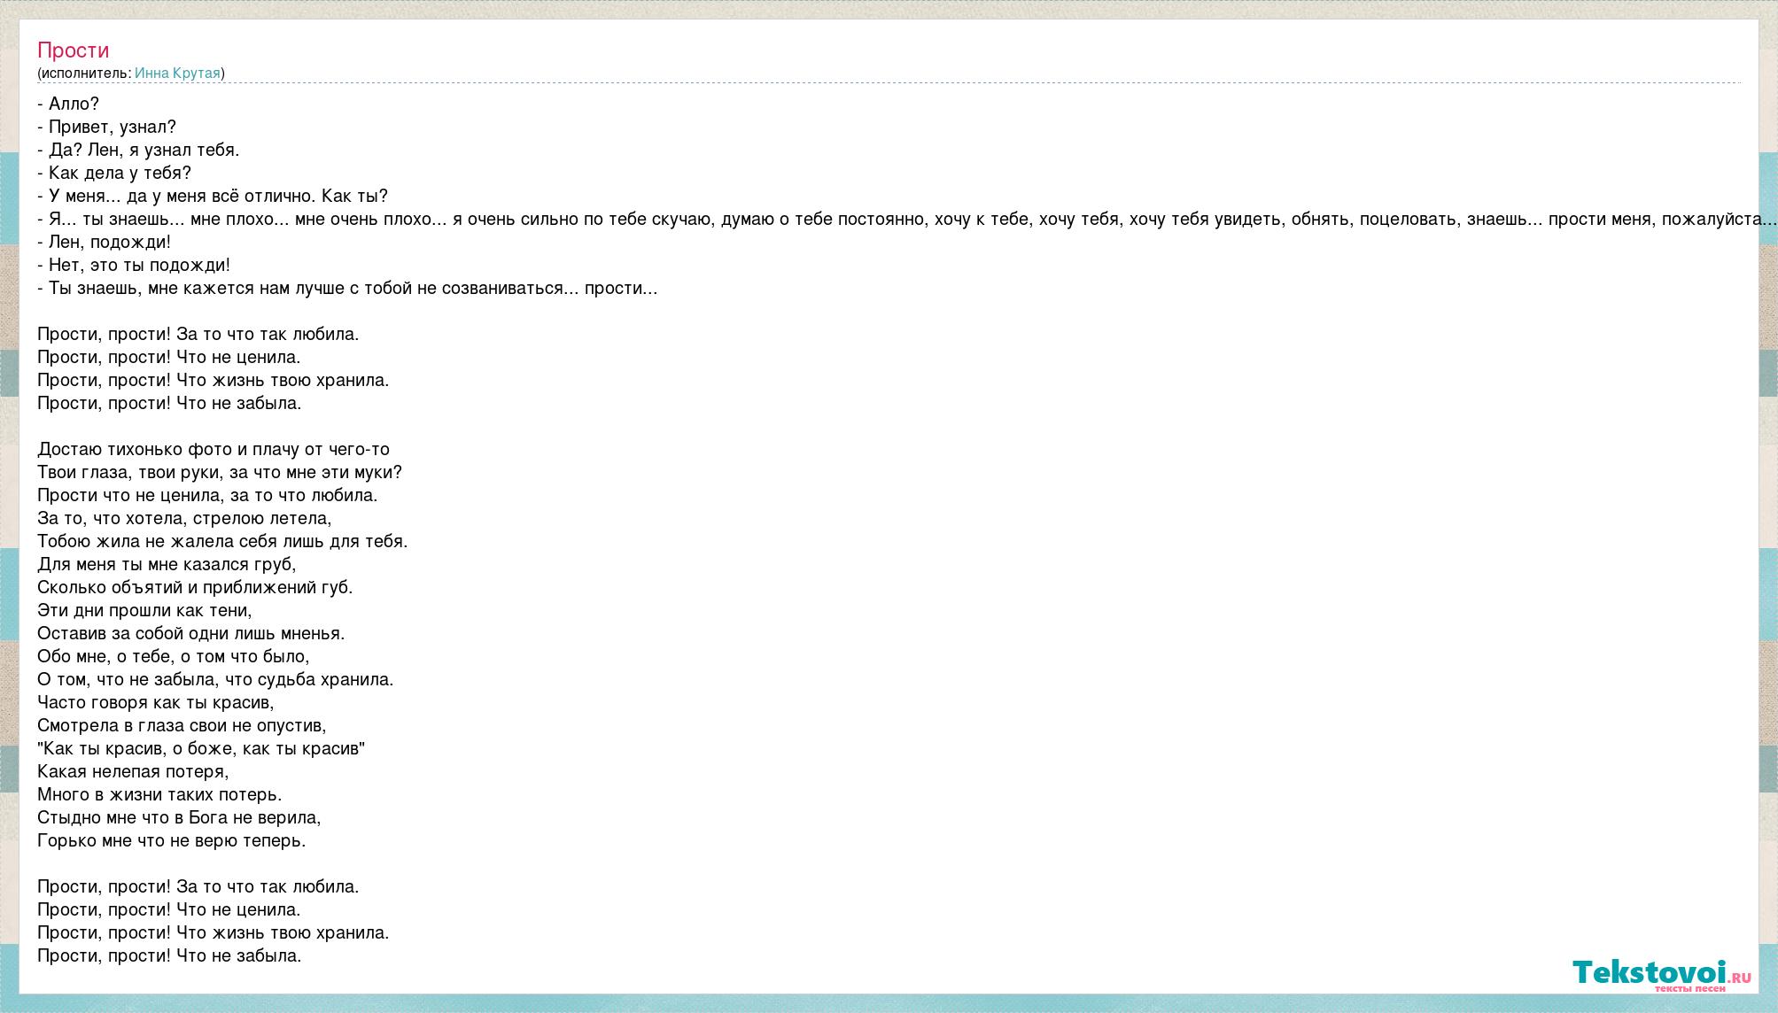Screen dimensions: 1778x1013
Task: Click the line 'Много в жизни таких потерь.'
Action: point(159,794)
